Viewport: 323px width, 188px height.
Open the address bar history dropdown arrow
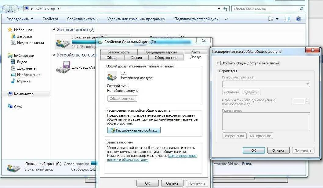(x=219, y=9)
